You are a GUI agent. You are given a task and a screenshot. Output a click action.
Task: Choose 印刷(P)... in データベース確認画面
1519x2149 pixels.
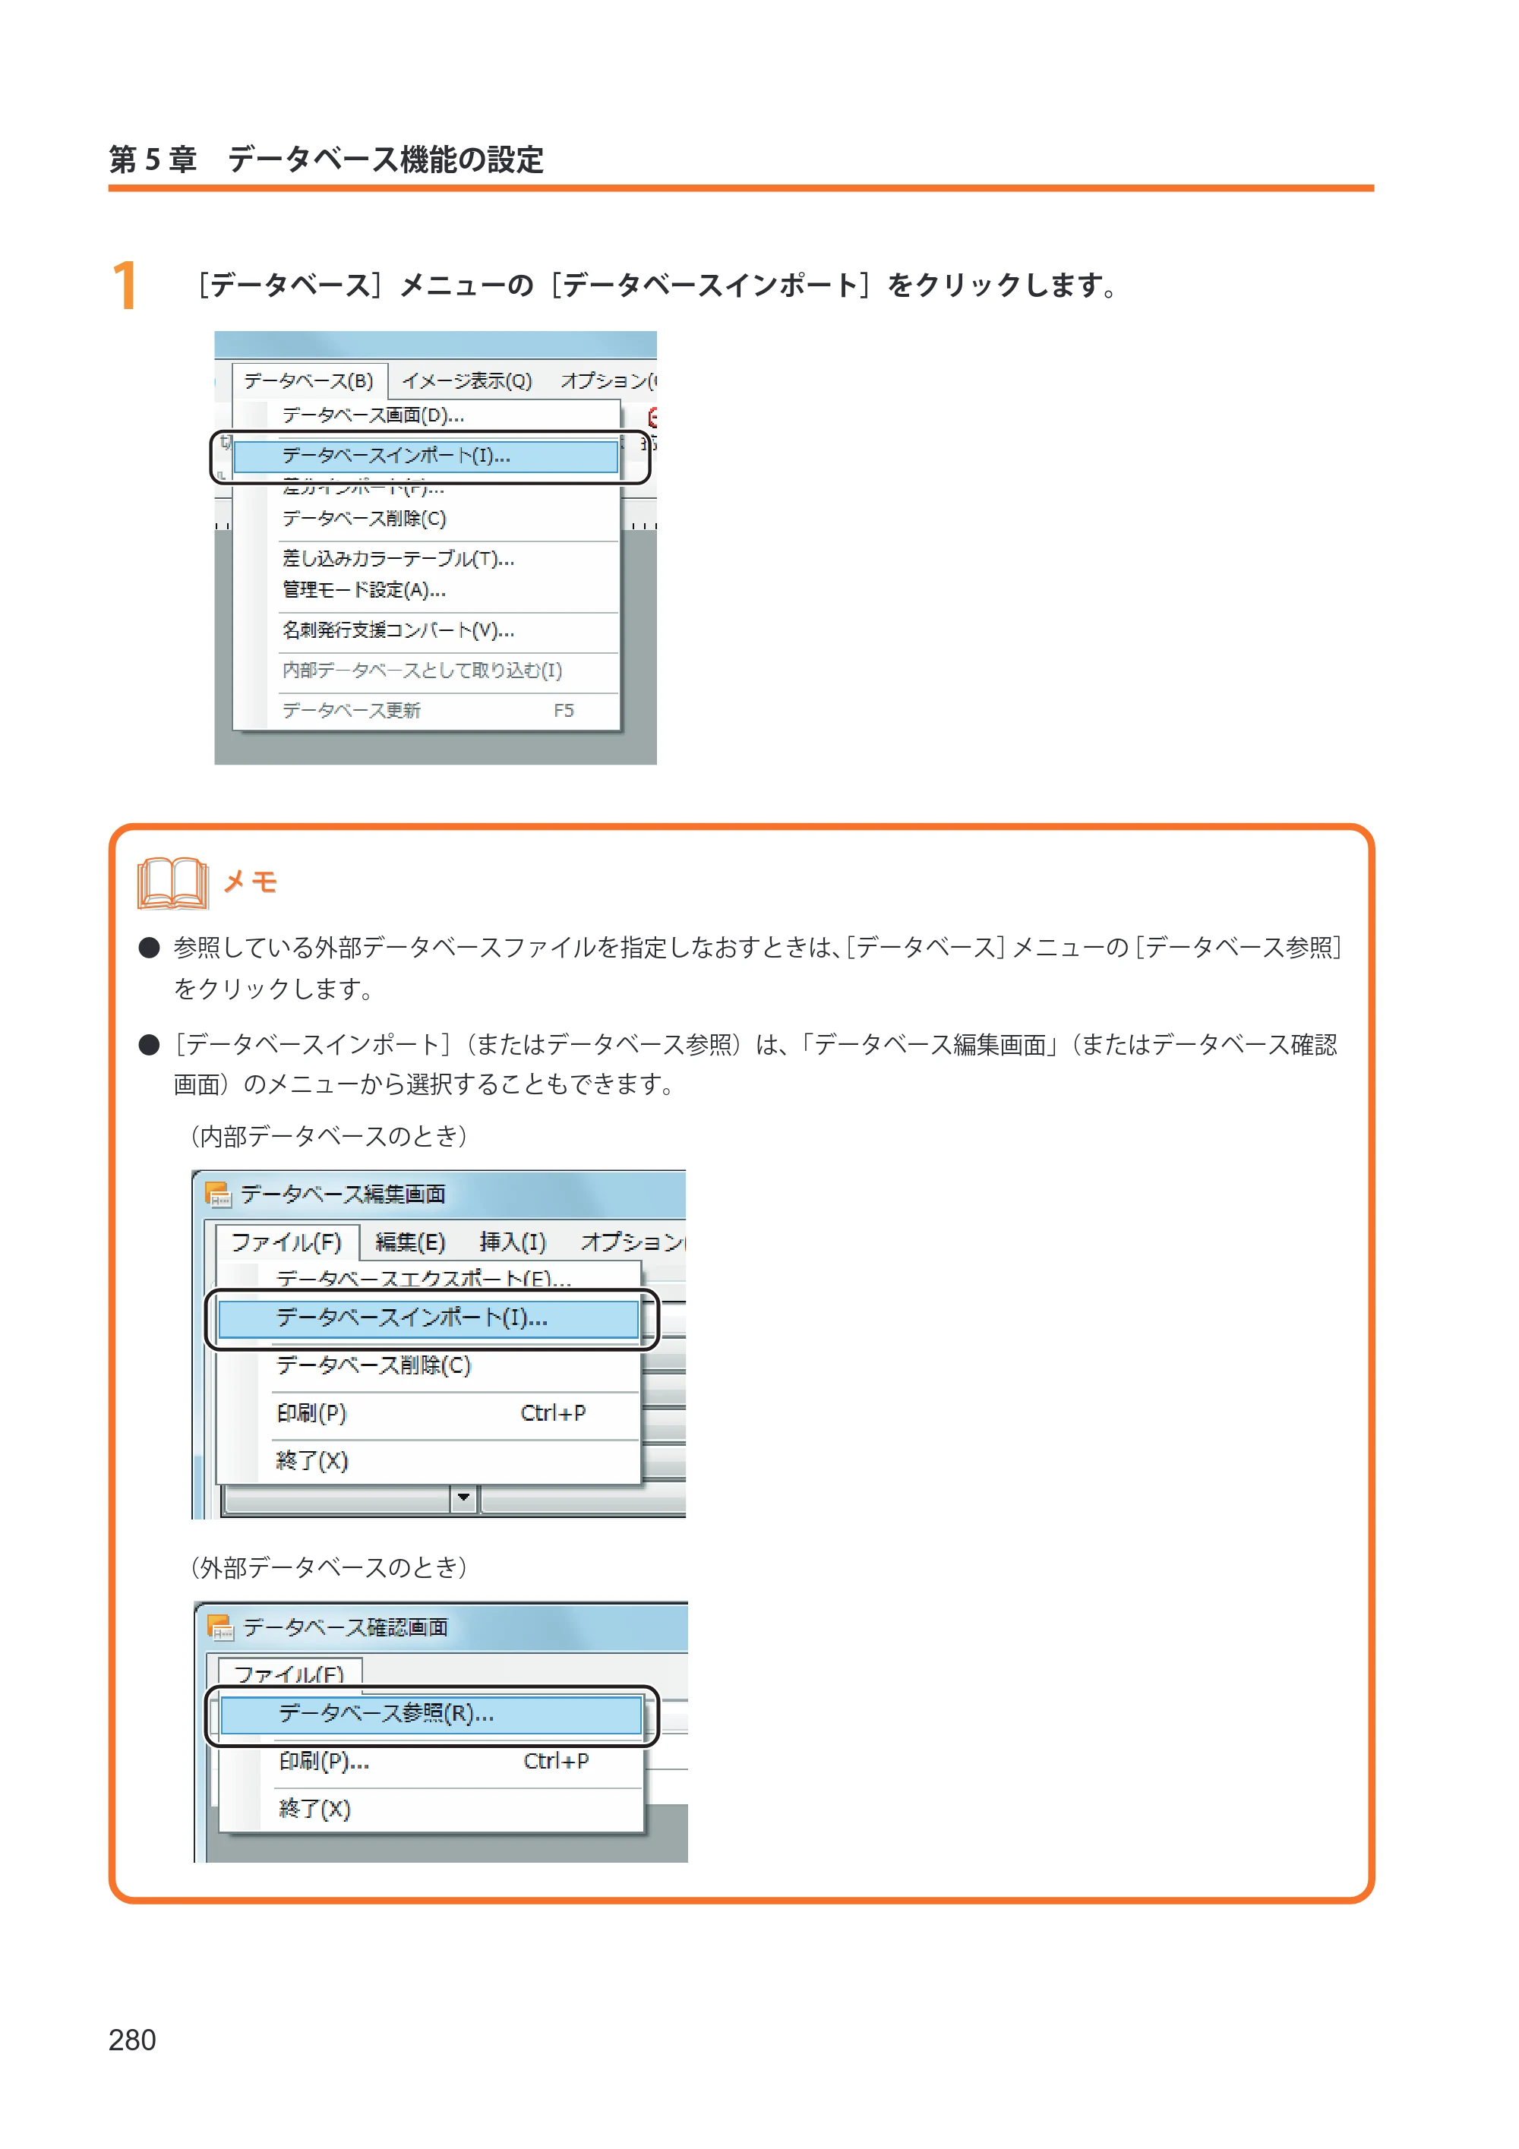[x=431, y=1762]
